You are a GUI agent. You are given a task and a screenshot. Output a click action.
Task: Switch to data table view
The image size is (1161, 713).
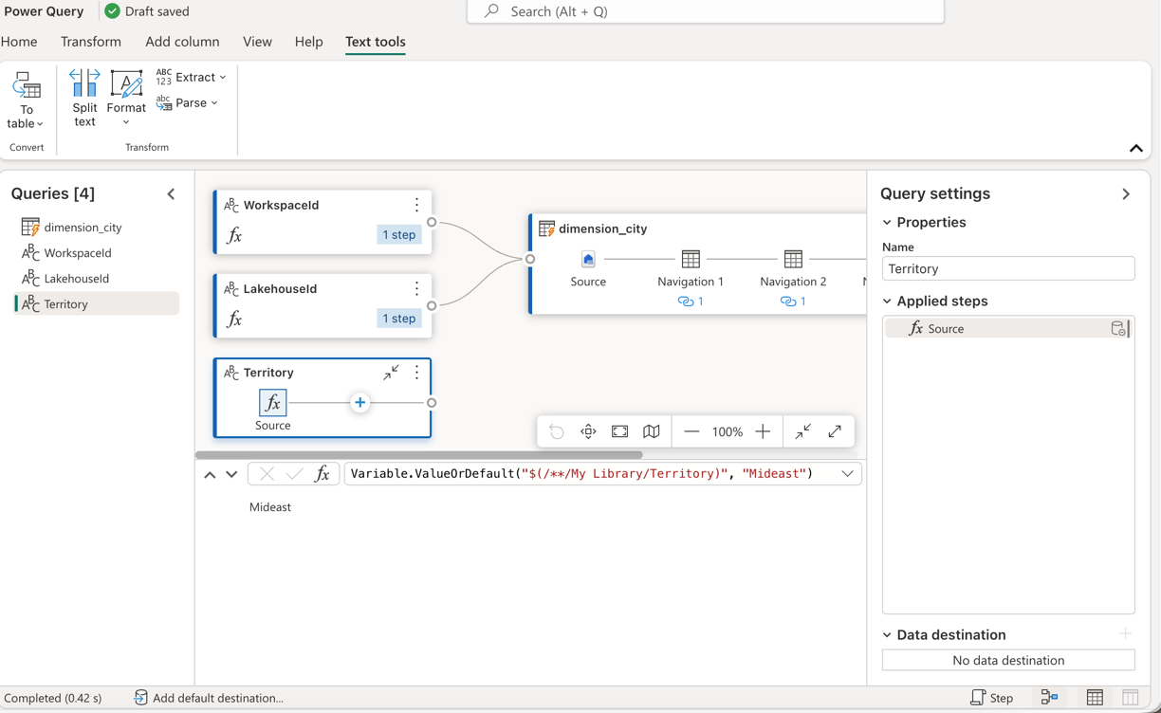pos(1094,697)
